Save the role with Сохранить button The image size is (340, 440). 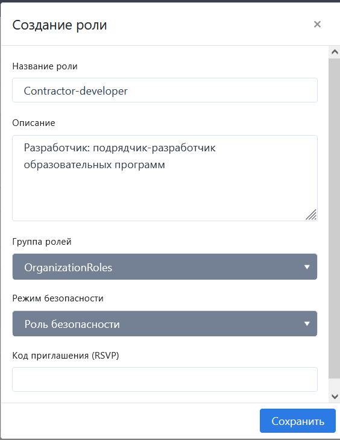tap(298, 421)
